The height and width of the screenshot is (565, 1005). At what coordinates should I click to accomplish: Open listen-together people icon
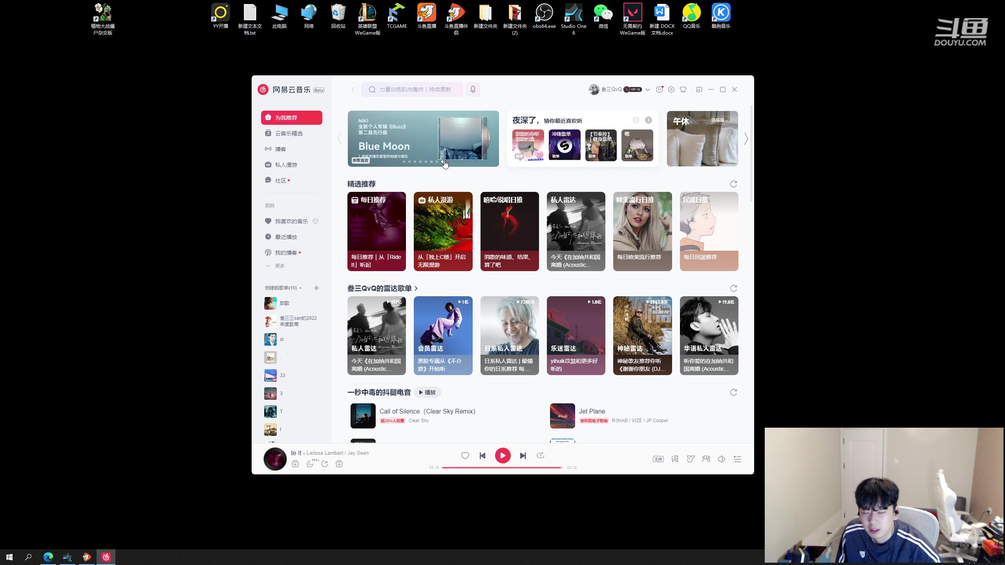(x=706, y=459)
